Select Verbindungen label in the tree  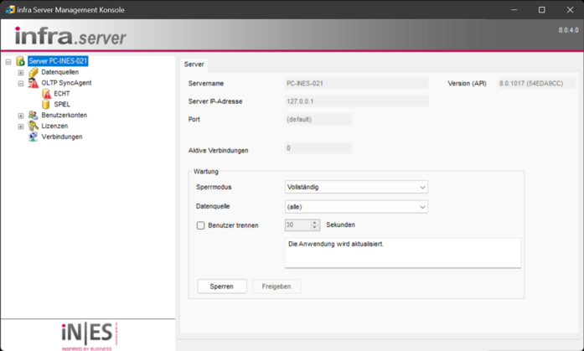click(x=62, y=137)
